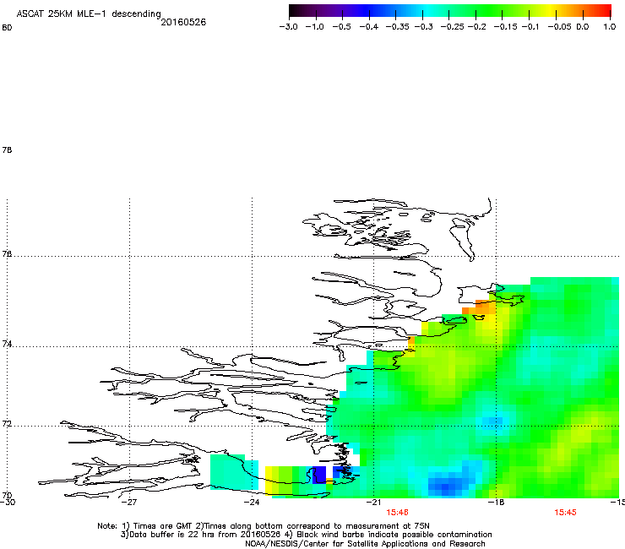
Task: Click the title 'ASCAT 25KM MLE-1 descending'
Action: click(89, 14)
